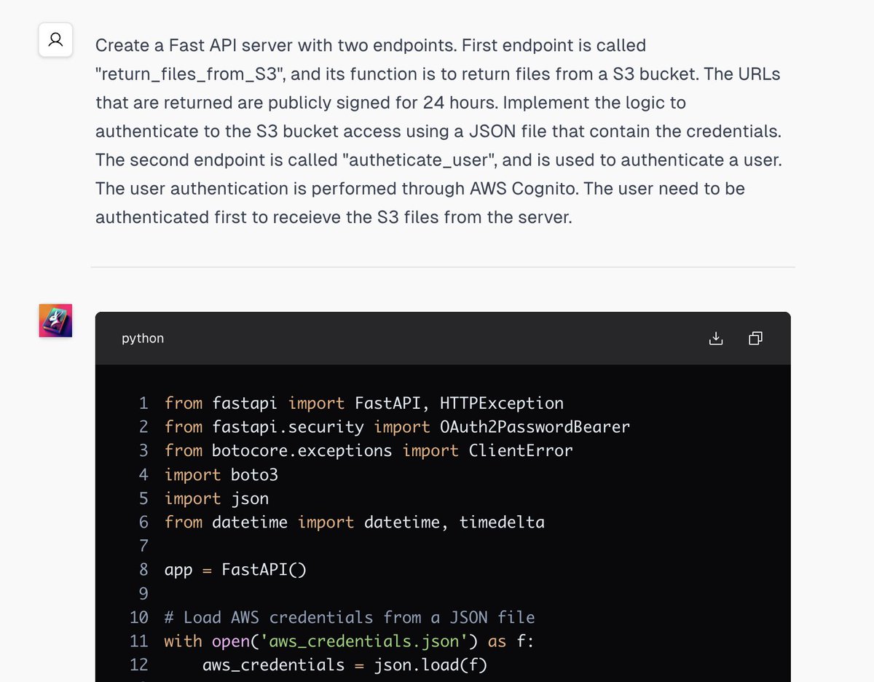Click the 'python' language label
Viewport: 874px width, 682px height.
(143, 338)
